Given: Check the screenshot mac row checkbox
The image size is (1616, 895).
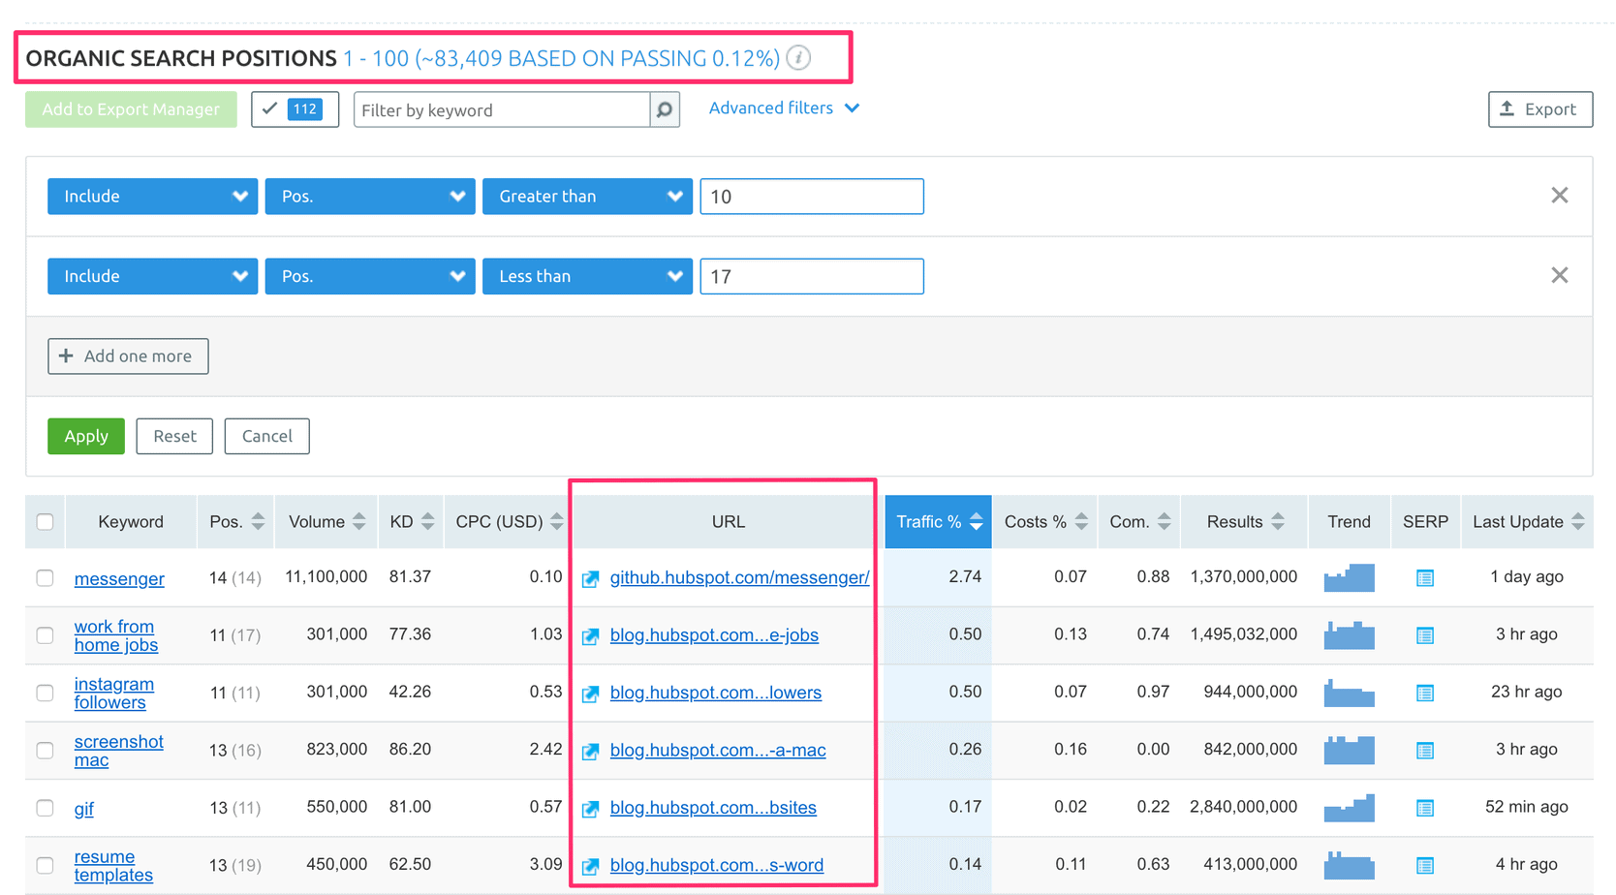Looking at the screenshot, I should coord(46,750).
